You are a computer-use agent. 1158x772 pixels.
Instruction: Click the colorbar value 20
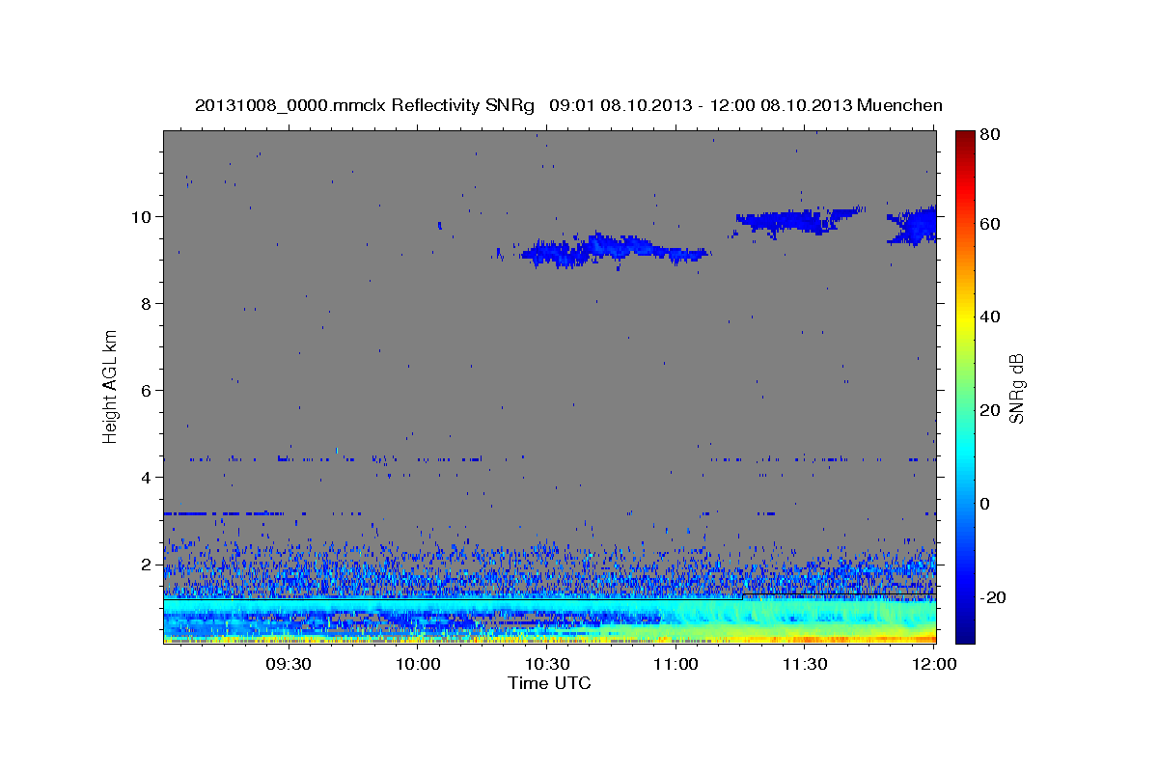tap(990, 410)
